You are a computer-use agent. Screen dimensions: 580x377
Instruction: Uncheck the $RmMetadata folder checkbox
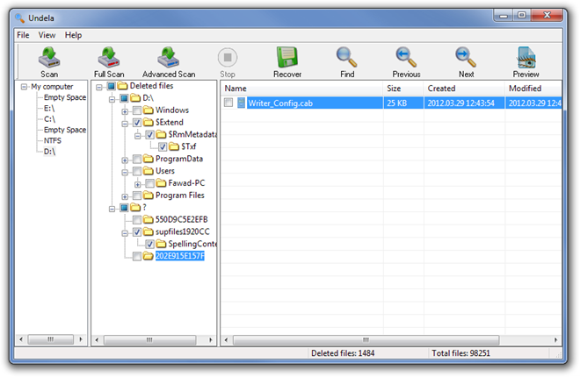pyautogui.click(x=149, y=135)
